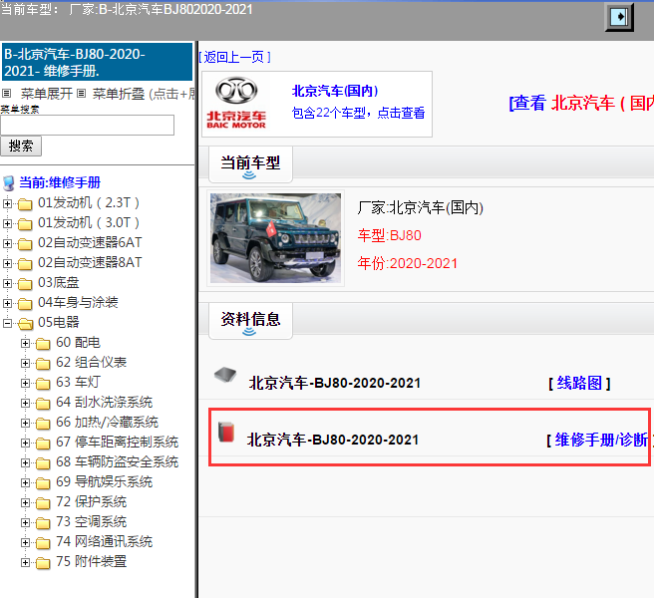Open the 当前车型 tab
654x598 pixels.
(x=250, y=164)
